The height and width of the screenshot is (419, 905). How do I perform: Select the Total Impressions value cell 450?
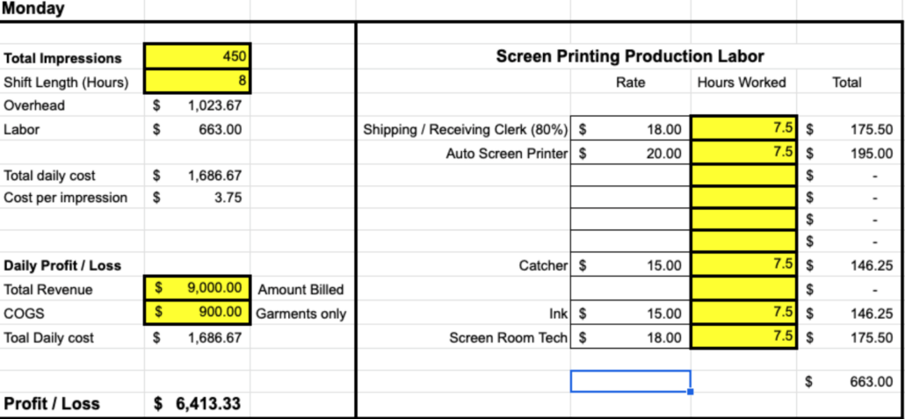pyautogui.click(x=198, y=56)
